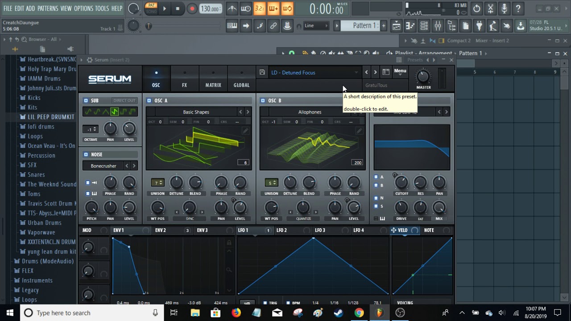The image size is (571, 321).
Task: Open the OPTIONS menu
Action: [83, 8]
